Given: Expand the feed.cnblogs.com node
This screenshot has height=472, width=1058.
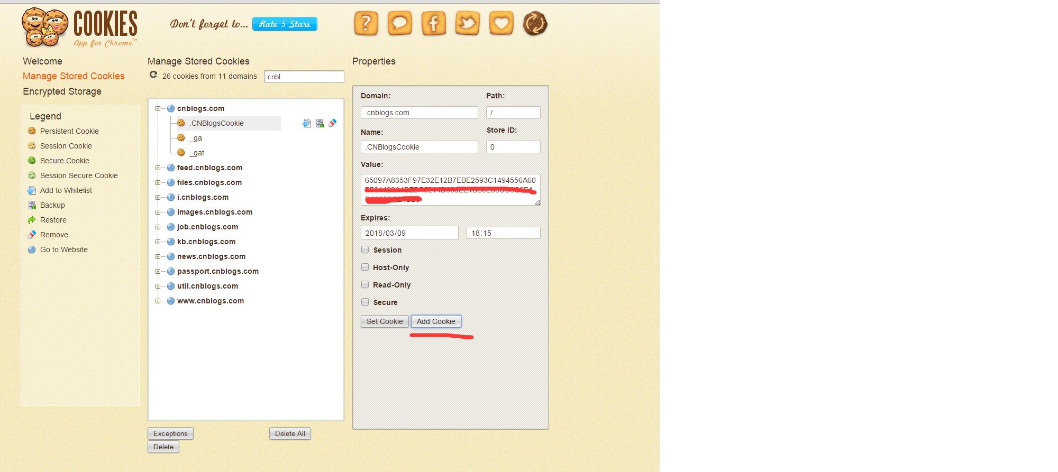Looking at the screenshot, I should (158, 168).
